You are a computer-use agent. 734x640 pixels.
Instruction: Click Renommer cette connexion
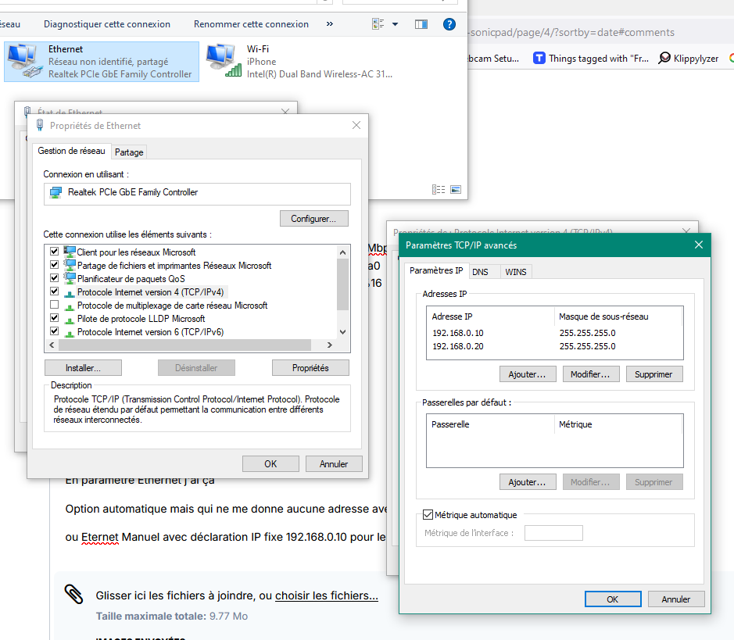point(251,24)
